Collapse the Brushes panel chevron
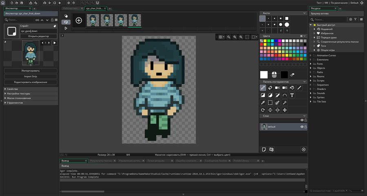 pyautogui.click(x=304, y=13)
